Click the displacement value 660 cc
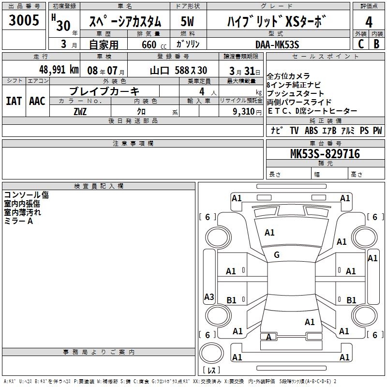This screenshot has height=387, width=387. pyautogui.click(x=154, y=45)
